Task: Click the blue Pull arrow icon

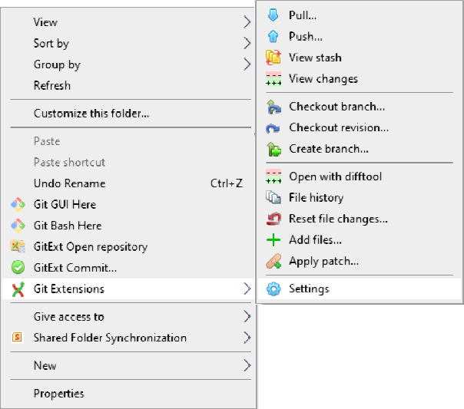Action: click(x=273, y=15)
